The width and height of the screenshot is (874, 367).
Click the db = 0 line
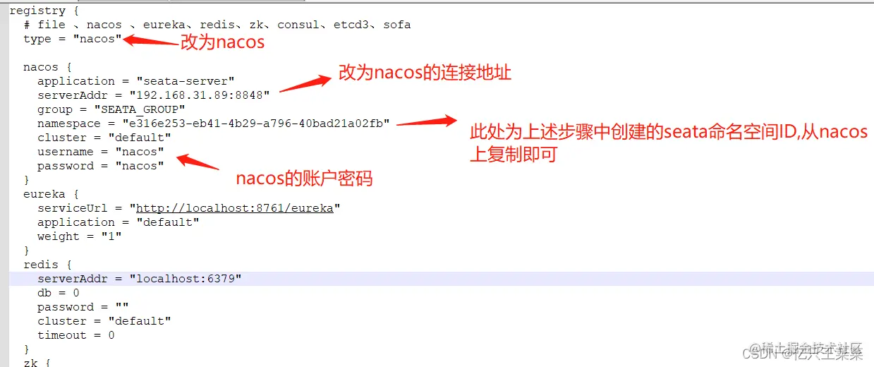pyautogui.click(x=59, y=293)
